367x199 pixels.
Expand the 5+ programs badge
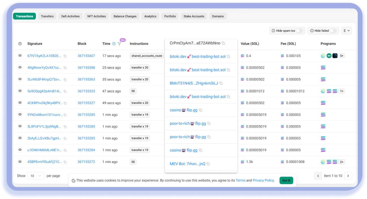(342, 56)
